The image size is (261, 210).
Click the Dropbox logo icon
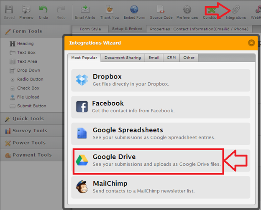pyautogui.click(x=82, y=80)
